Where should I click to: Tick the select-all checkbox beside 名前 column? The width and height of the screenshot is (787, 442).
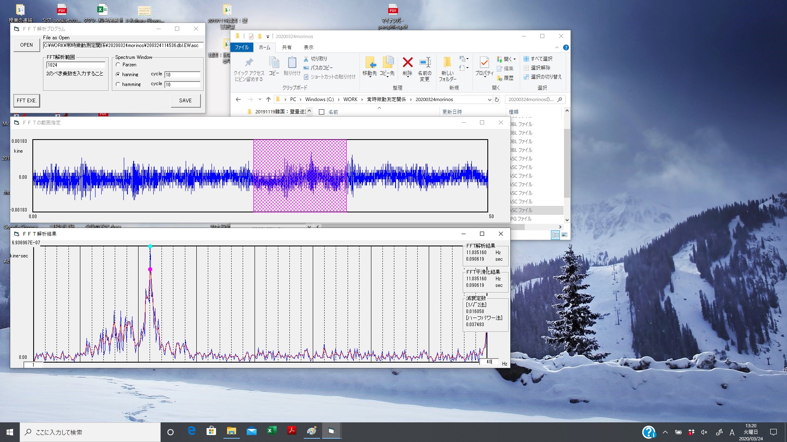pyautogui.click(x=322, y=112)
